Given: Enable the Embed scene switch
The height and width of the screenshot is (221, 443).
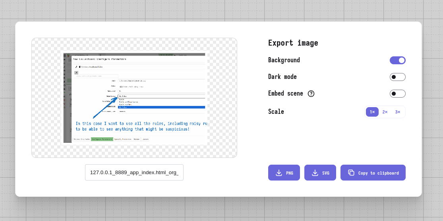Looking at the screenshot, I should pyautogui.click(x=398, y=93).
